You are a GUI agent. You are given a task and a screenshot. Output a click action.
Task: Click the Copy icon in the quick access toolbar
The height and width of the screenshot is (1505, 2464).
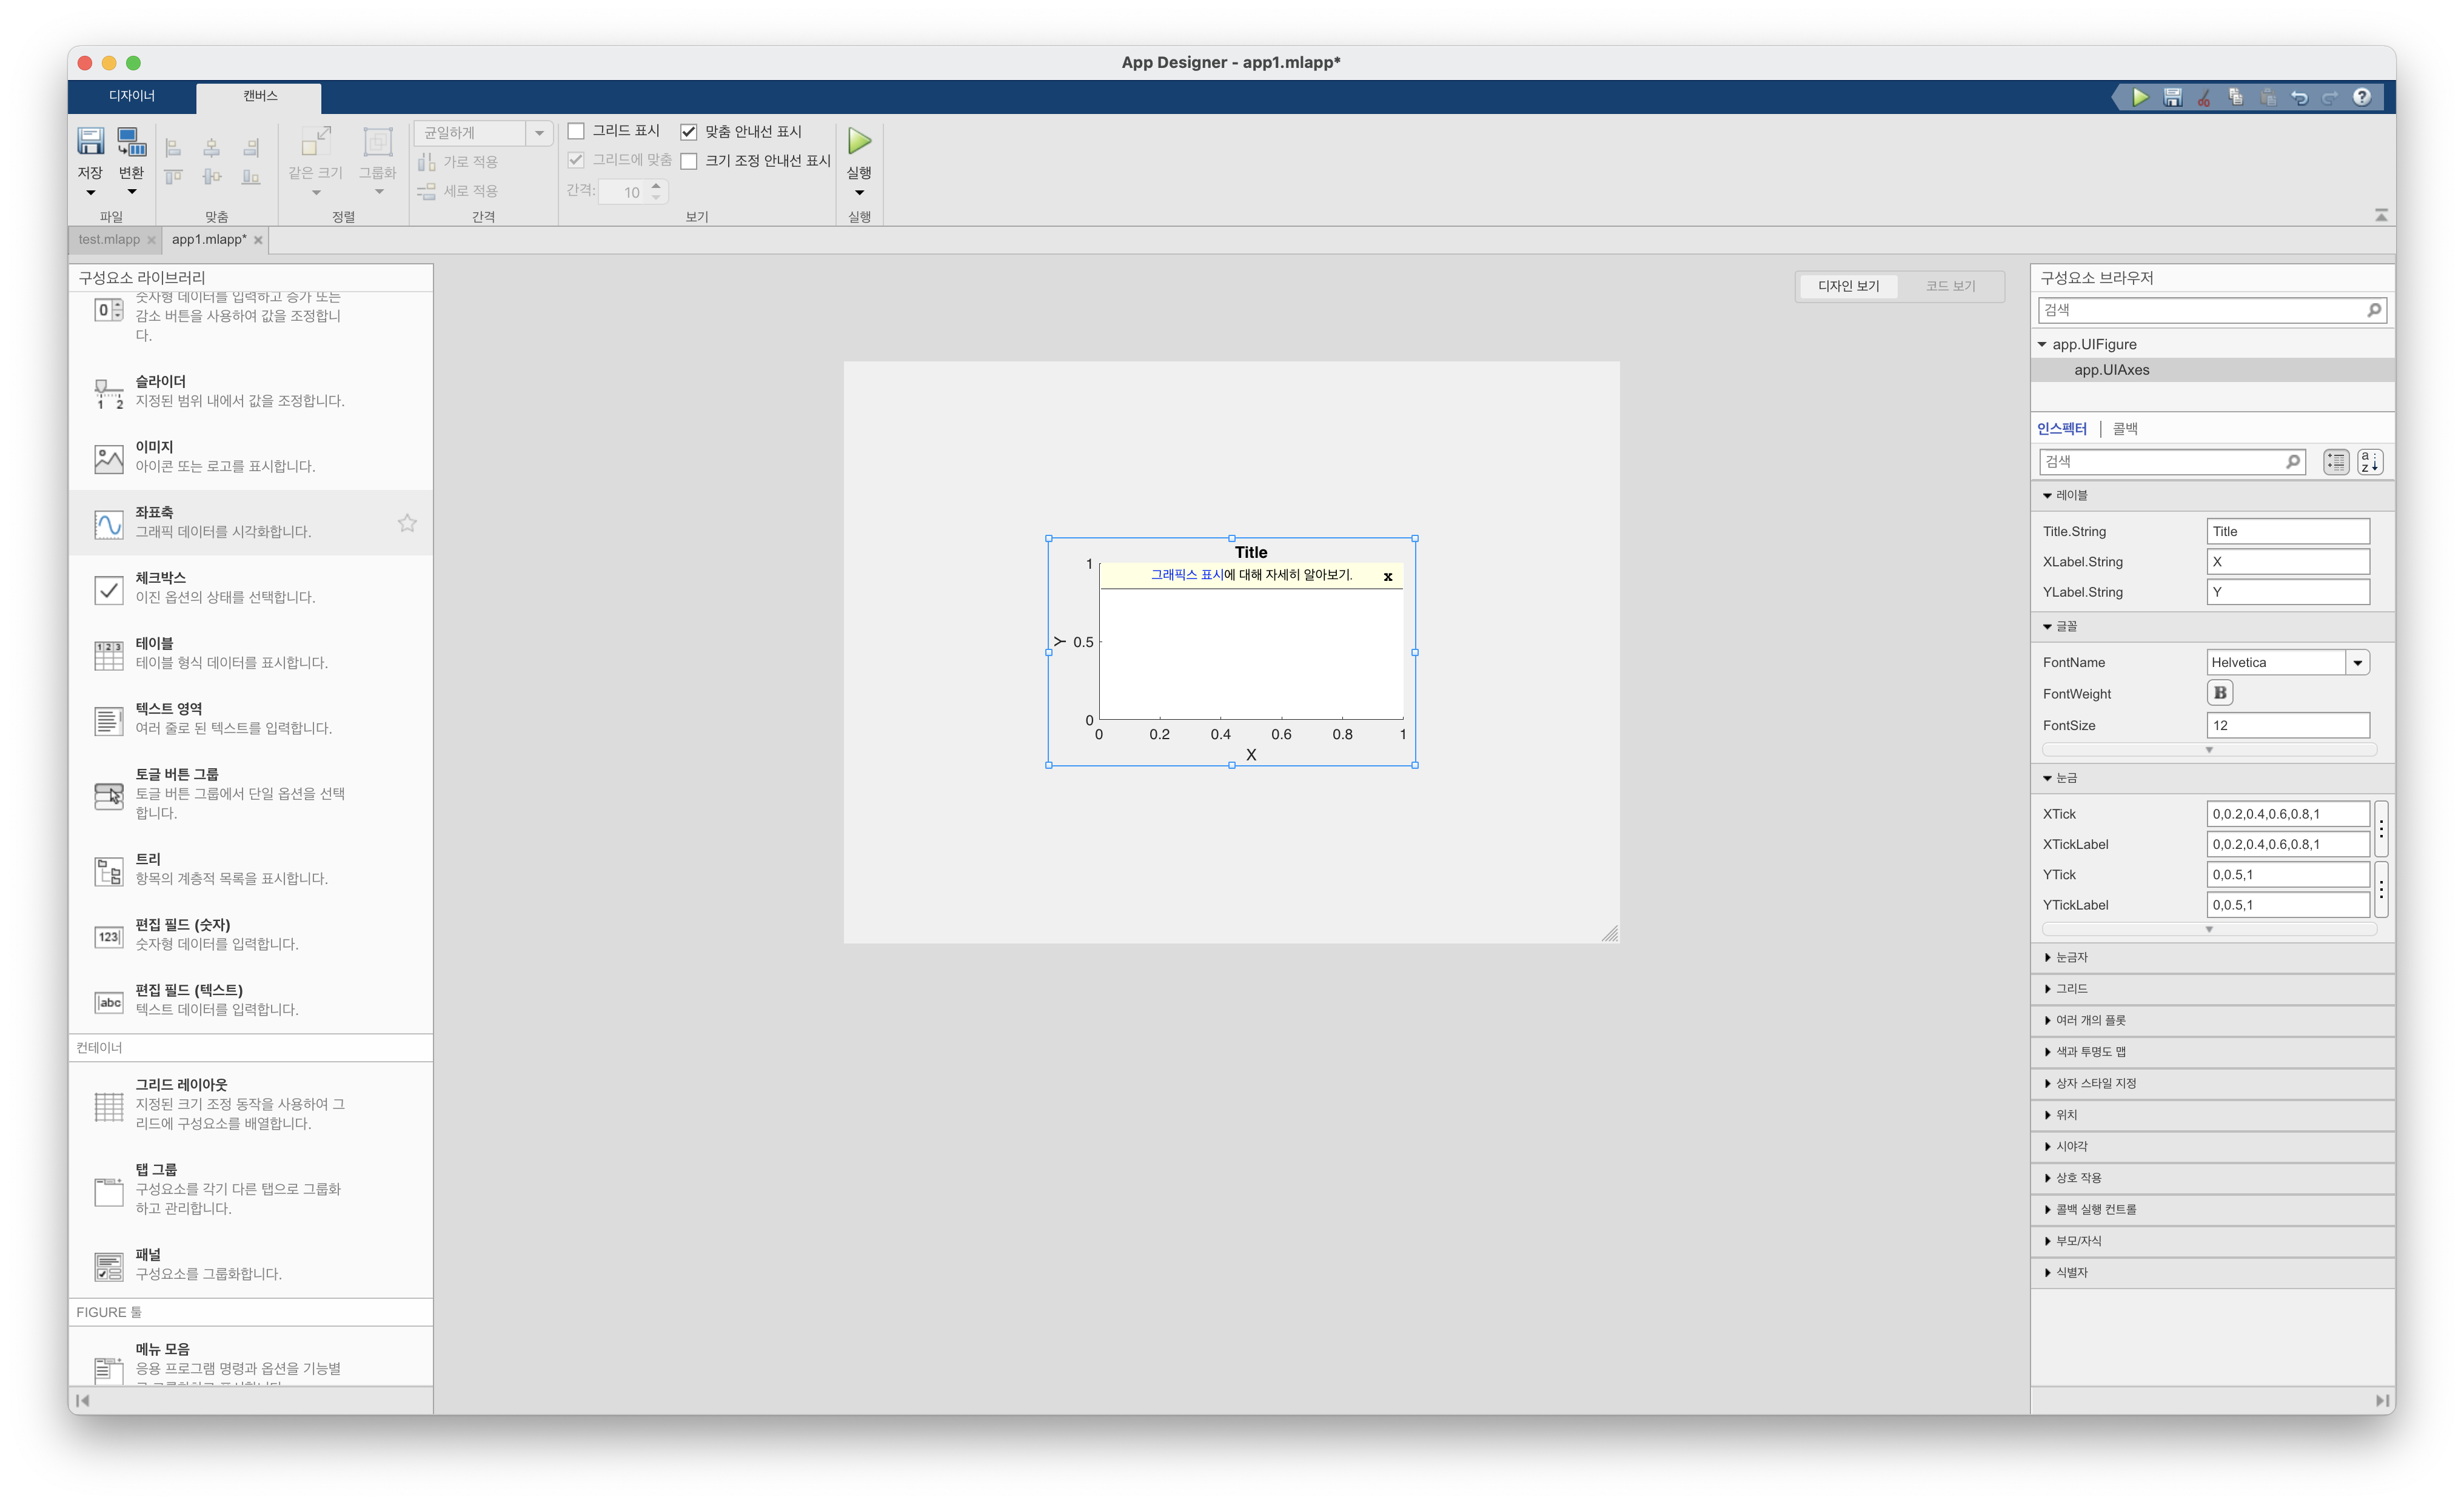click(x=2236, y=97)
